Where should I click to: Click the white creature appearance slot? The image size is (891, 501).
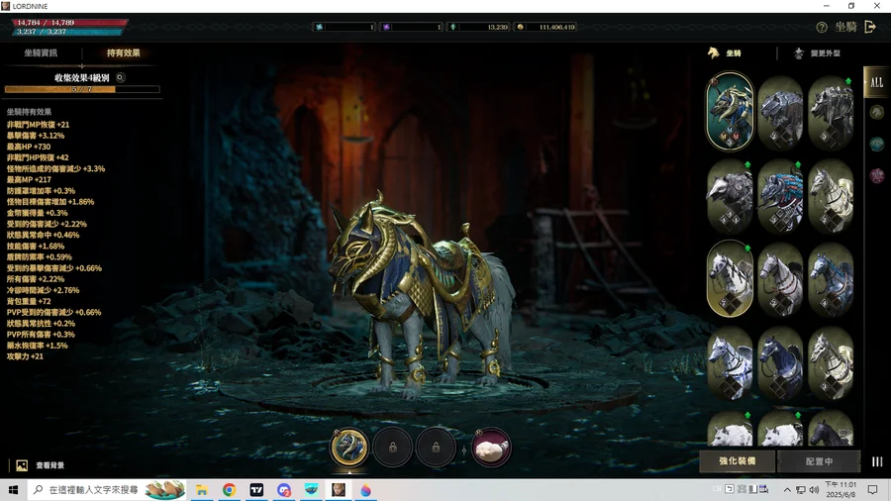[491, 448]
